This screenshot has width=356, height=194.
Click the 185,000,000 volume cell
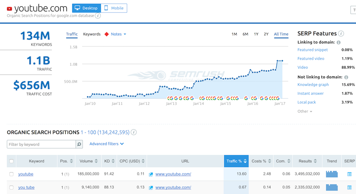click(88, 174)
